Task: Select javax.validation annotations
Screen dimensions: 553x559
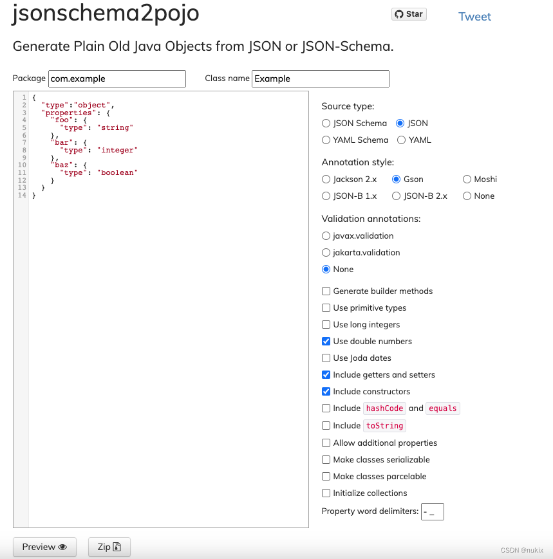Action: tap(326, 236)
